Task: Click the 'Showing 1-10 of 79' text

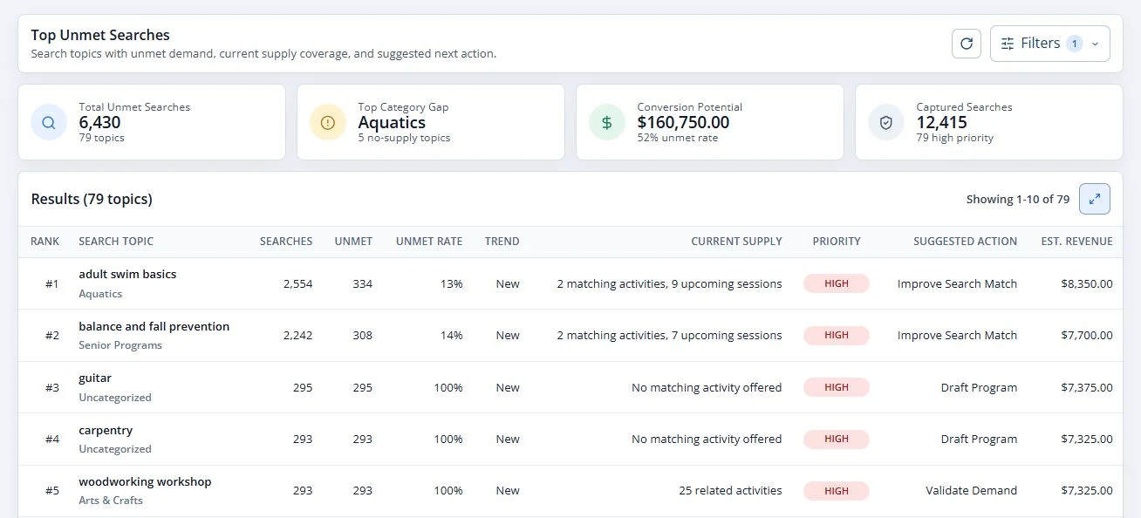Action: [1018, 200]
